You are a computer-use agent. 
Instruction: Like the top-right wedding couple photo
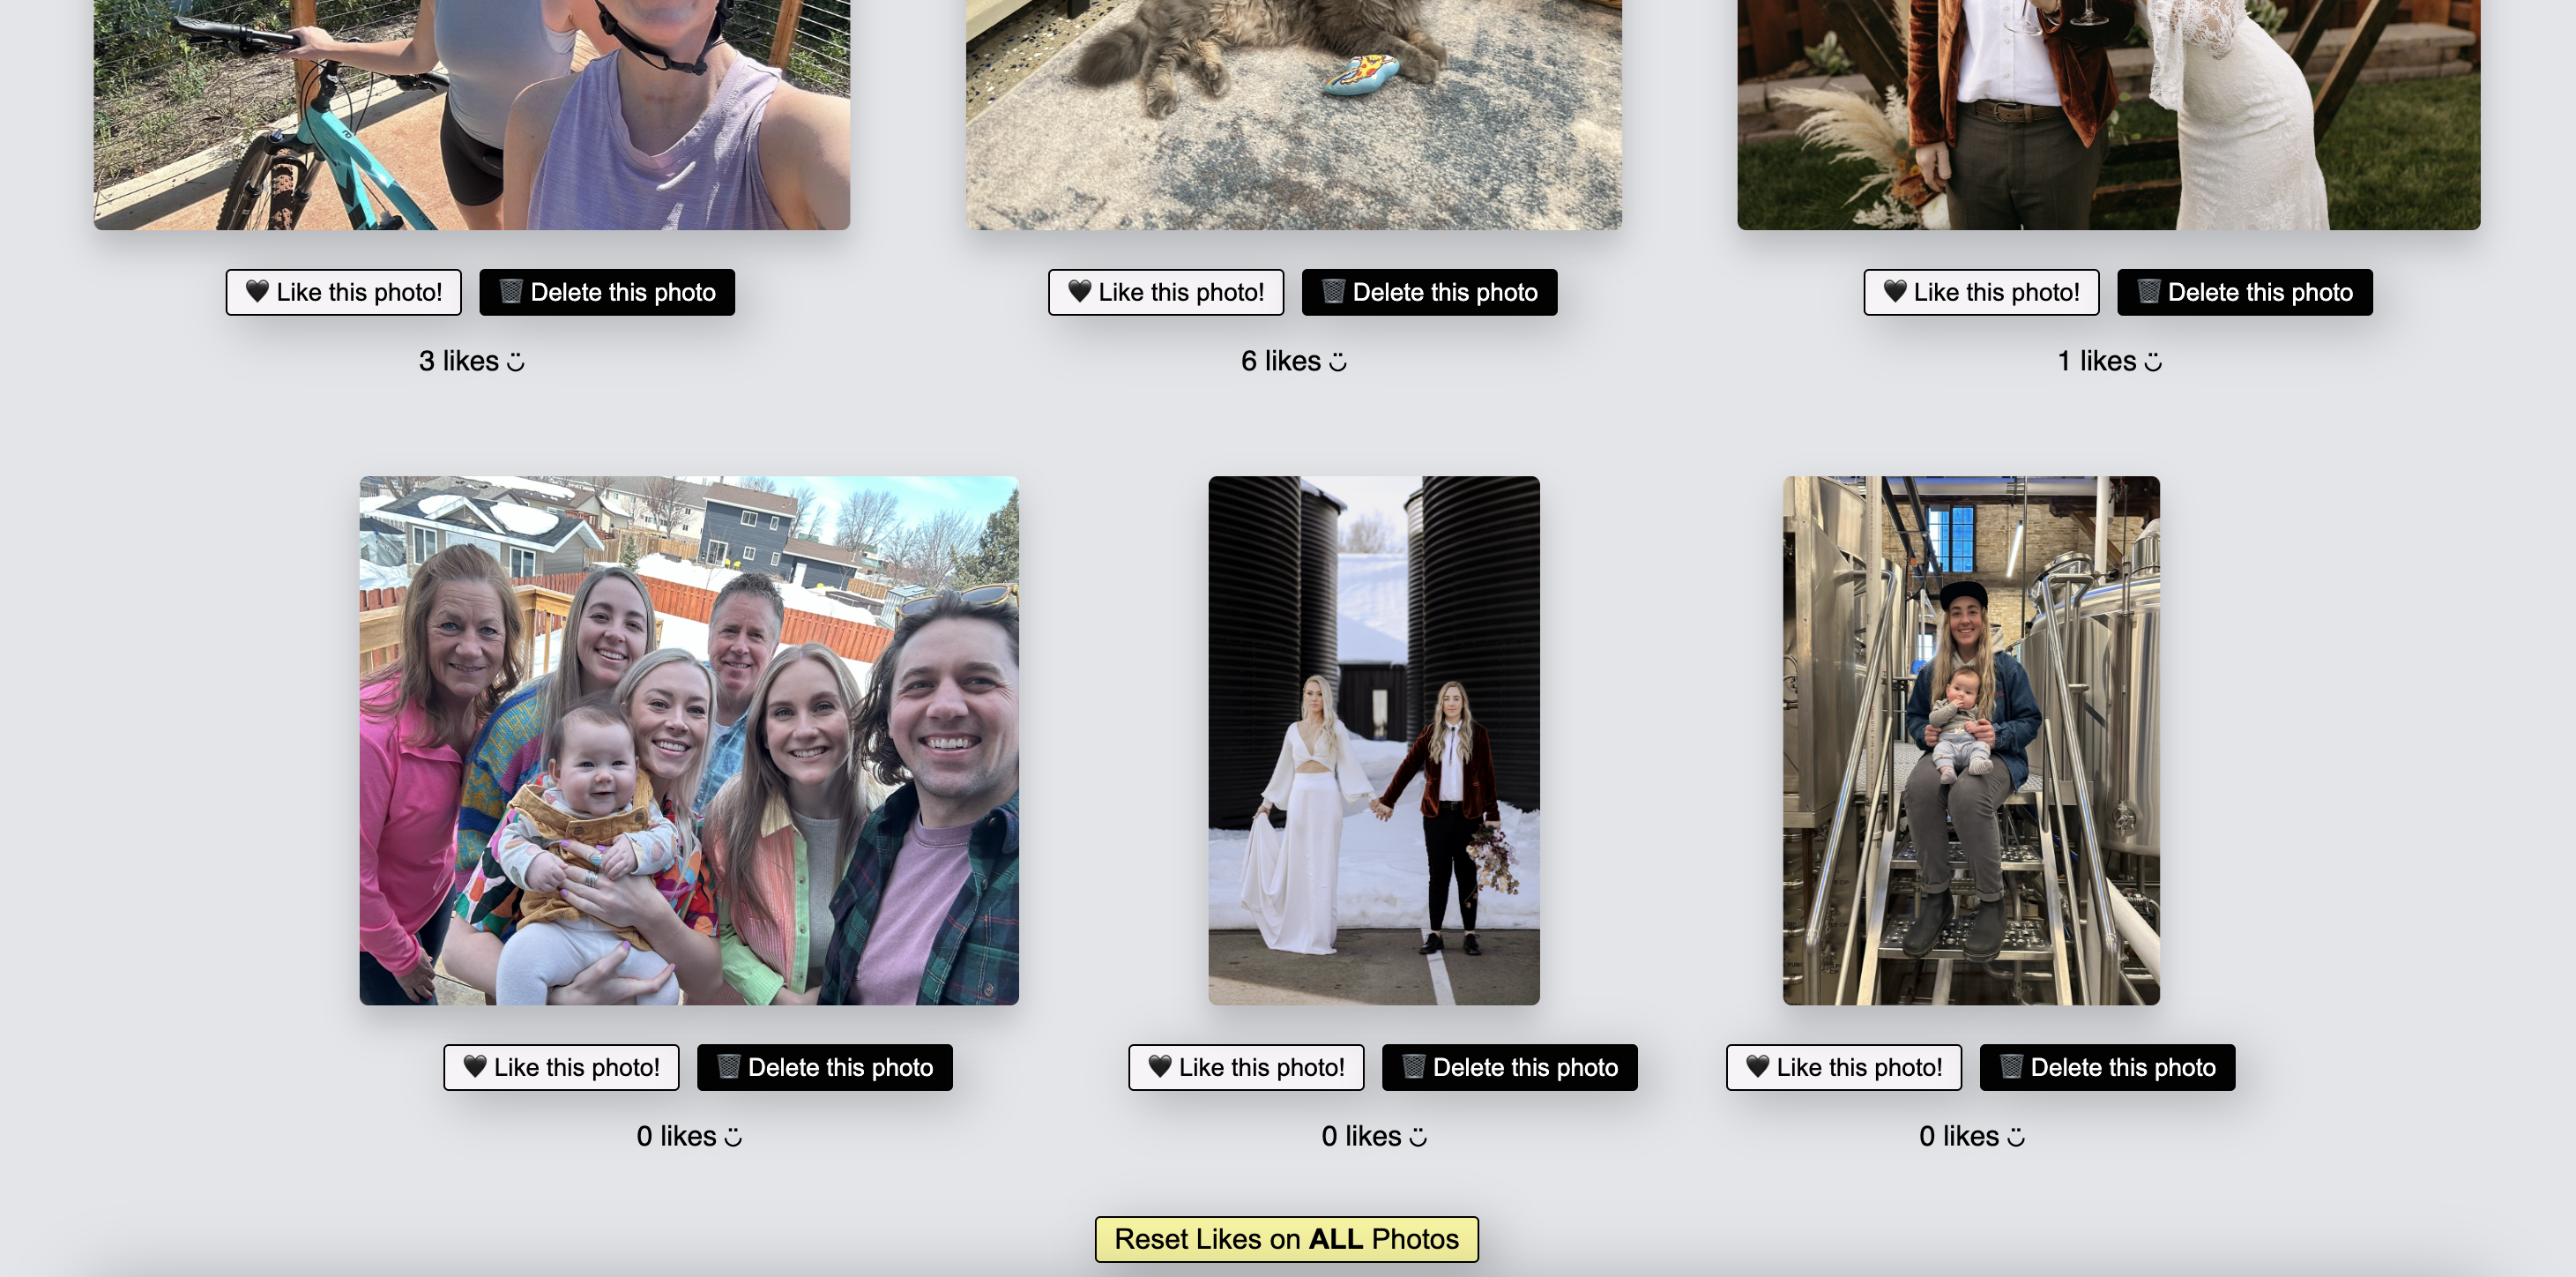pyautogui.click(x=1981, y=292)
